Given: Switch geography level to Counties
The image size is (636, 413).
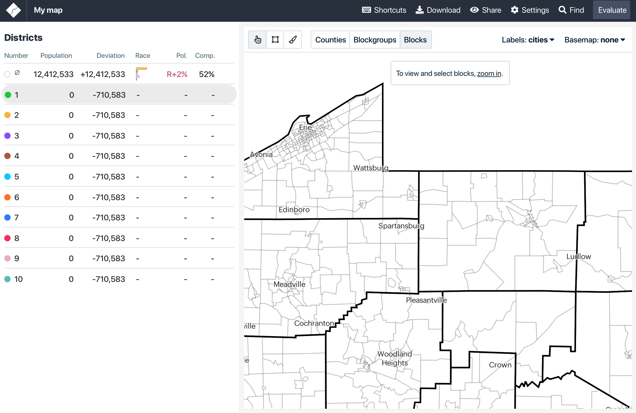Looking at the screenshot, I should click(330, 40).
